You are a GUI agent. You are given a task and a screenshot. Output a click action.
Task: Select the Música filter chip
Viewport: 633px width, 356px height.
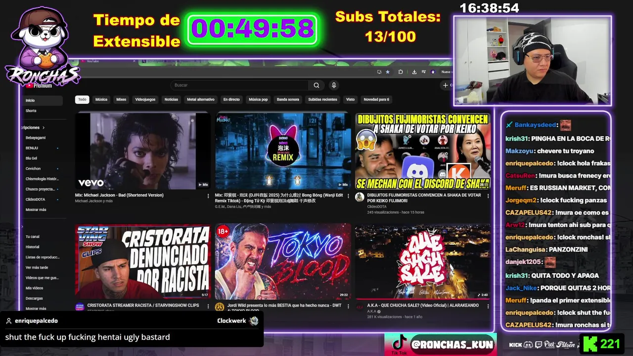coord(101,99)
